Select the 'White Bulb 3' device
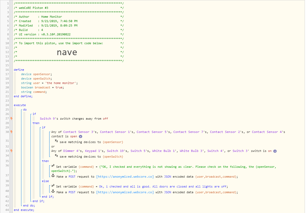Screen dimensions: 307x213 pyautogui.click(x=191, y=151)
